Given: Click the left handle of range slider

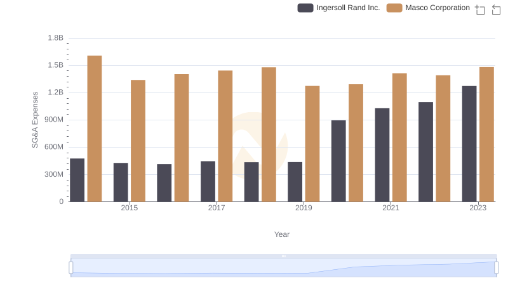Looking at the screenshot, I should tap(71, 268).
